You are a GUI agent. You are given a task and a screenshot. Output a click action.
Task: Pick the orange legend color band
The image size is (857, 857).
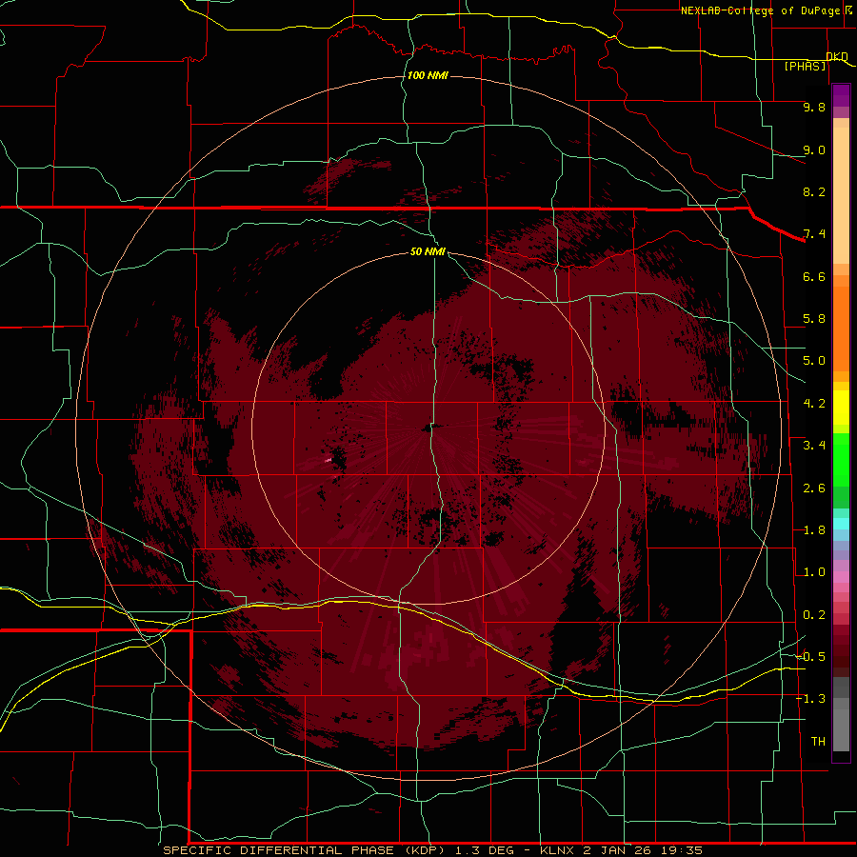[x=841, y=329]
